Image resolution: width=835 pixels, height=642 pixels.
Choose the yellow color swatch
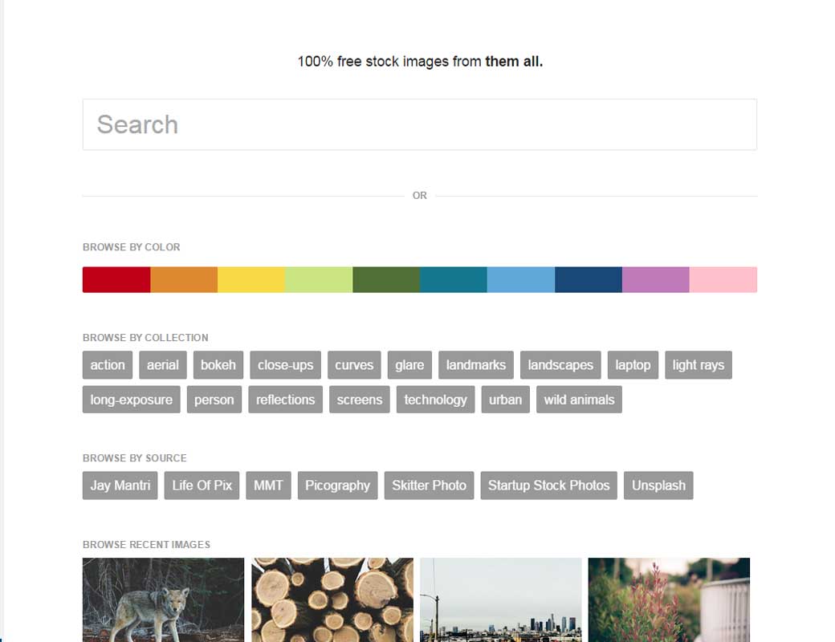[x=251, y=279]
